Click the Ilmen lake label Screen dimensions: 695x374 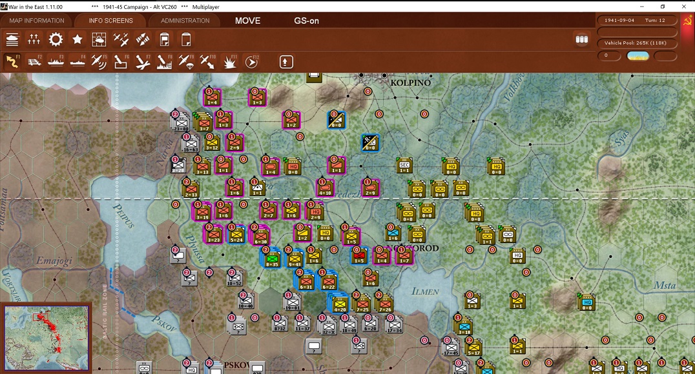coord(425,291)
